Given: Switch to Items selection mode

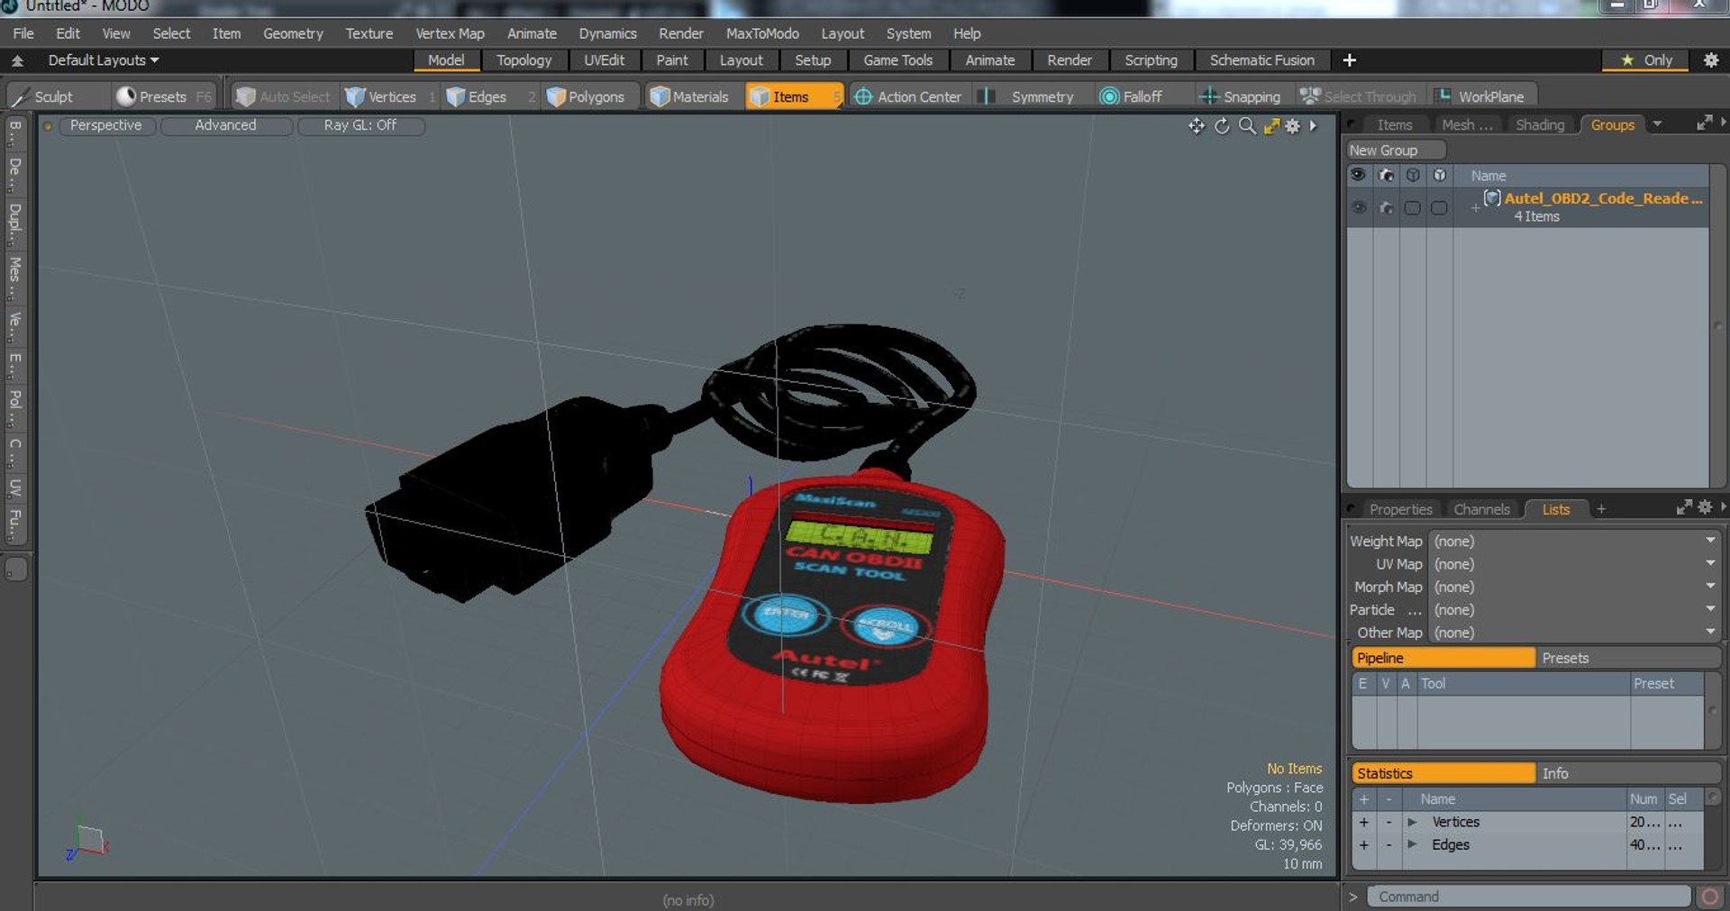Looking at the screenshot, I should click(794, 96).
